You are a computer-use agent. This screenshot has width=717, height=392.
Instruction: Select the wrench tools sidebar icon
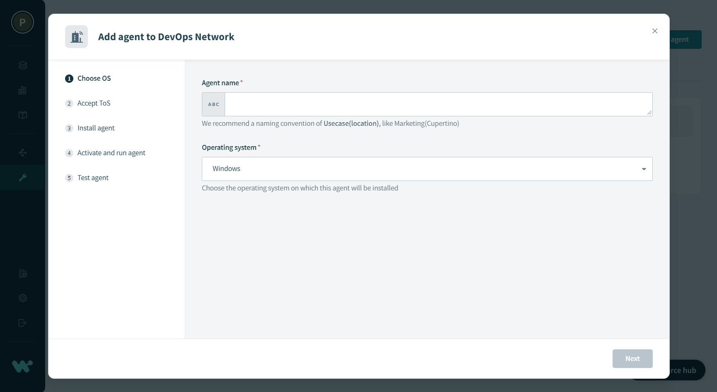point(23,178)
